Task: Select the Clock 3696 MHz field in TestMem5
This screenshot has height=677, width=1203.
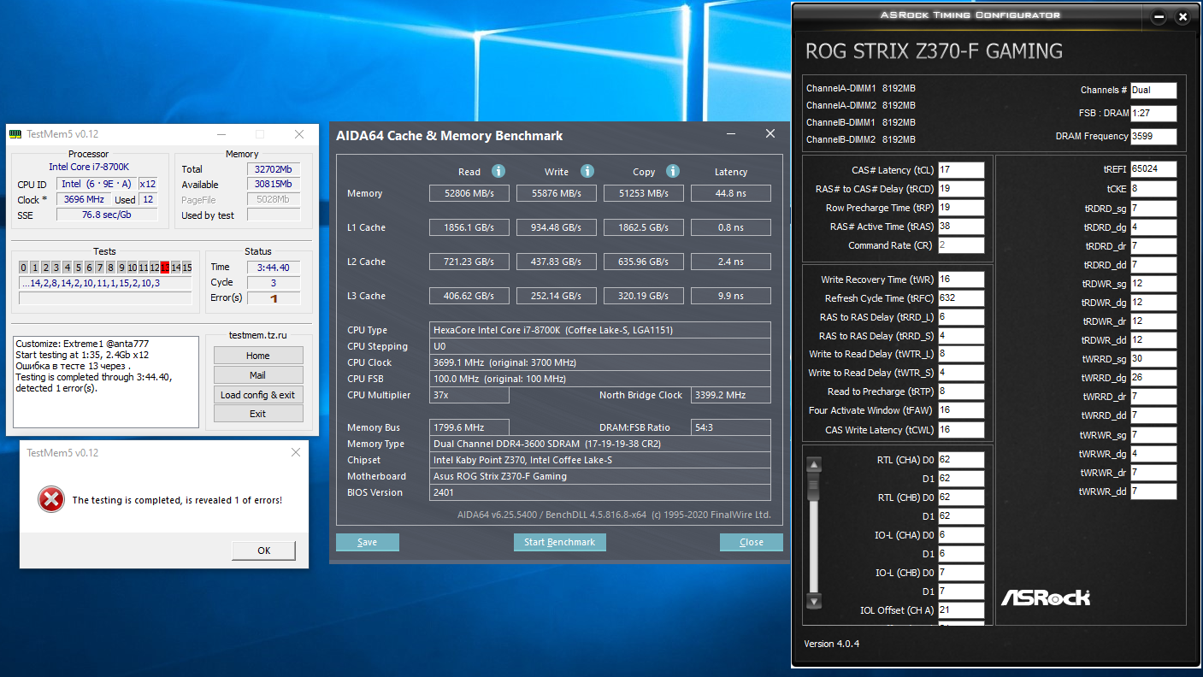Action: coord(84,199)
